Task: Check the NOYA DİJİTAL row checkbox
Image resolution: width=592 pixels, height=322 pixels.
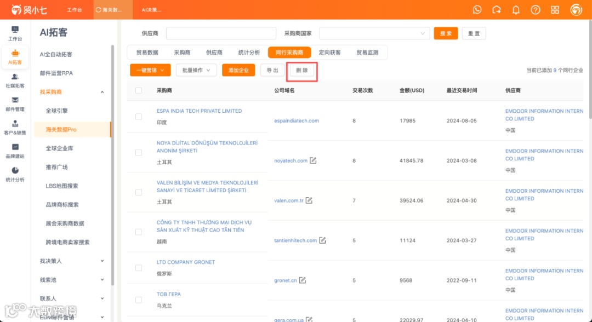Action: point(139,152)
